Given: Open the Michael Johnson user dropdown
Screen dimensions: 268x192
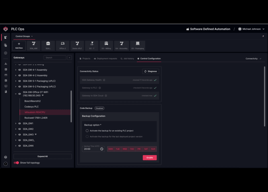Looking at the screenshot, I should point(252,29).
